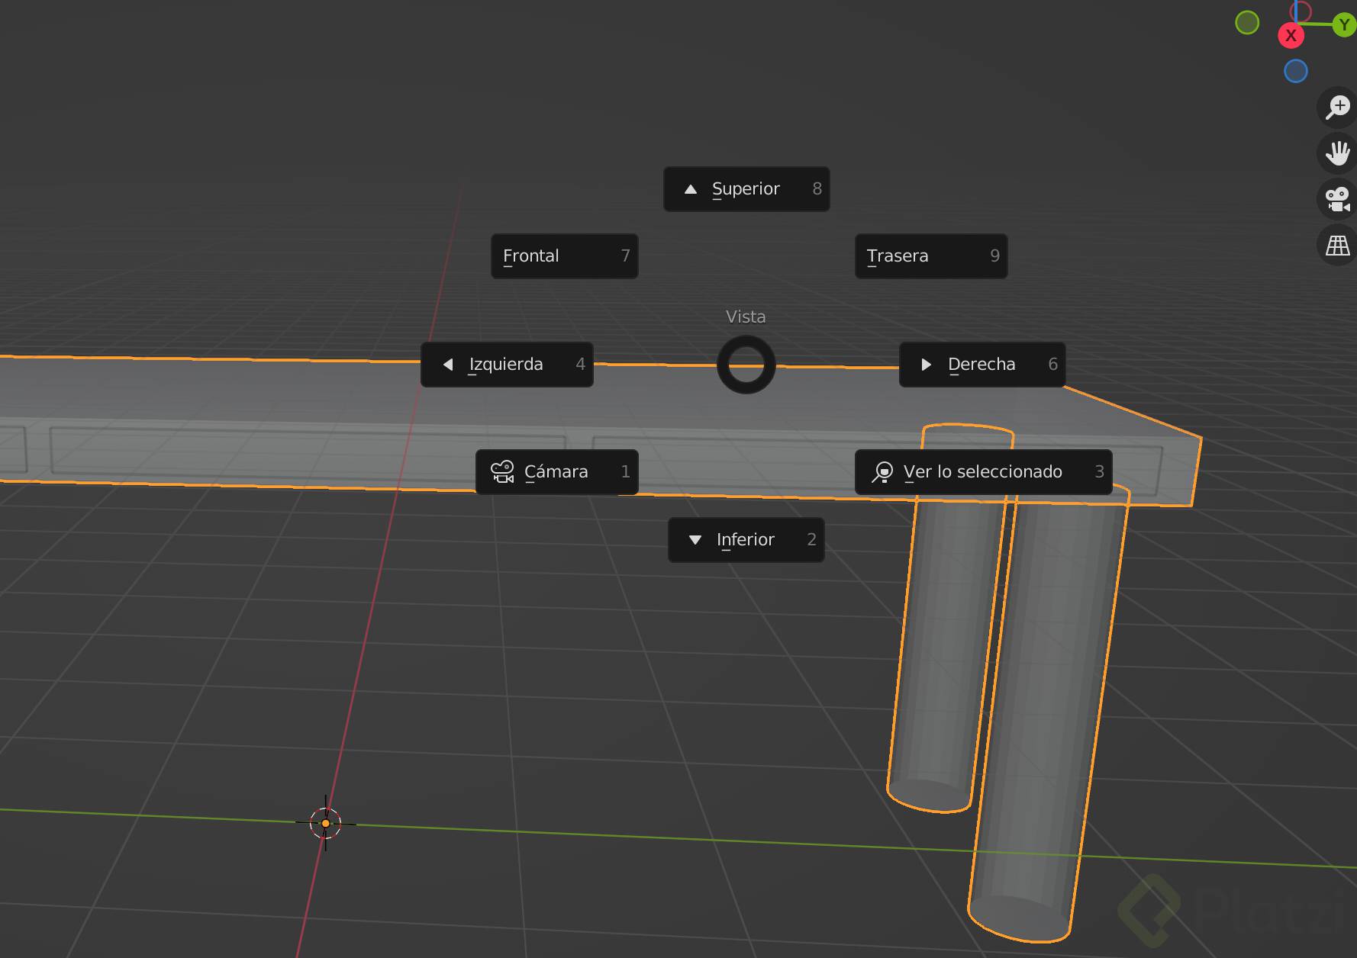The height and width of the screenshot is (958, 1357).
Task: Click the 3D cursor at origin
Action: point(326,823)
